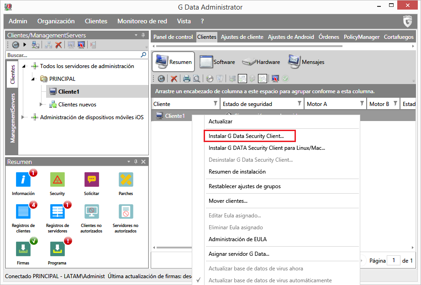Collapse the PRINCIPAL tree node
Viewport: 421px width, 285px height.
click(x=33, y=79)
